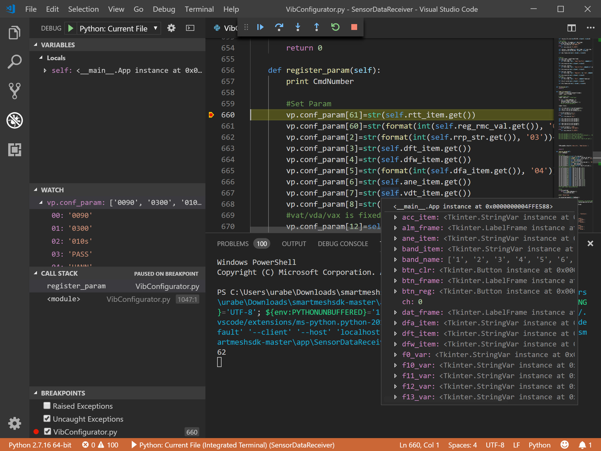Expand the self variable under Locals
Screen dimensions: 601x451
[x=45, y=70]
